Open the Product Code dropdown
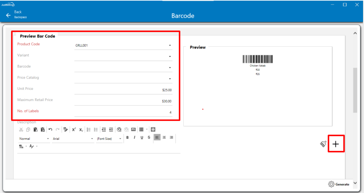Image resolution: width=364 pixels, height=193 pixels. click(170, 45)
